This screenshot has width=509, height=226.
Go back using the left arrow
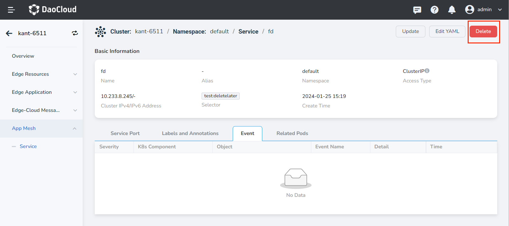click(x=9, y=33)
